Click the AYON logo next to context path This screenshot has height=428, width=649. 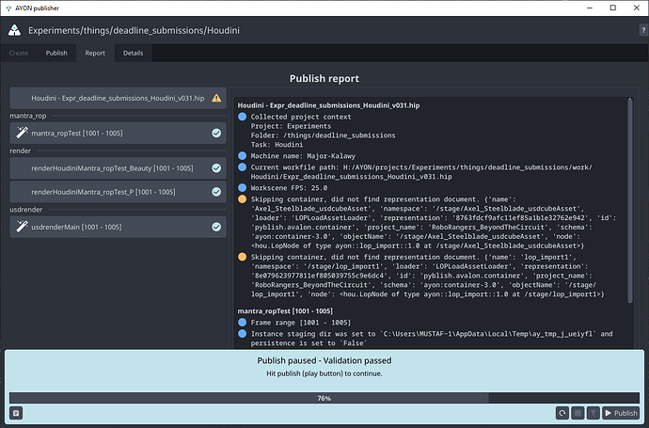[14, 30]
